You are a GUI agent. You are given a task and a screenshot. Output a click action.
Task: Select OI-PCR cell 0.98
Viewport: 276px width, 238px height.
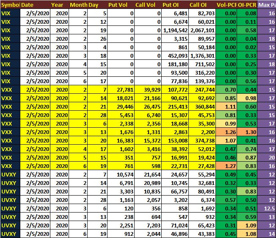click(247, 98)
